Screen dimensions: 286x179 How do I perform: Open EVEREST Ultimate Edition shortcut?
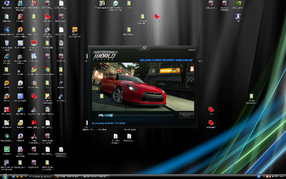click(20, 32)
